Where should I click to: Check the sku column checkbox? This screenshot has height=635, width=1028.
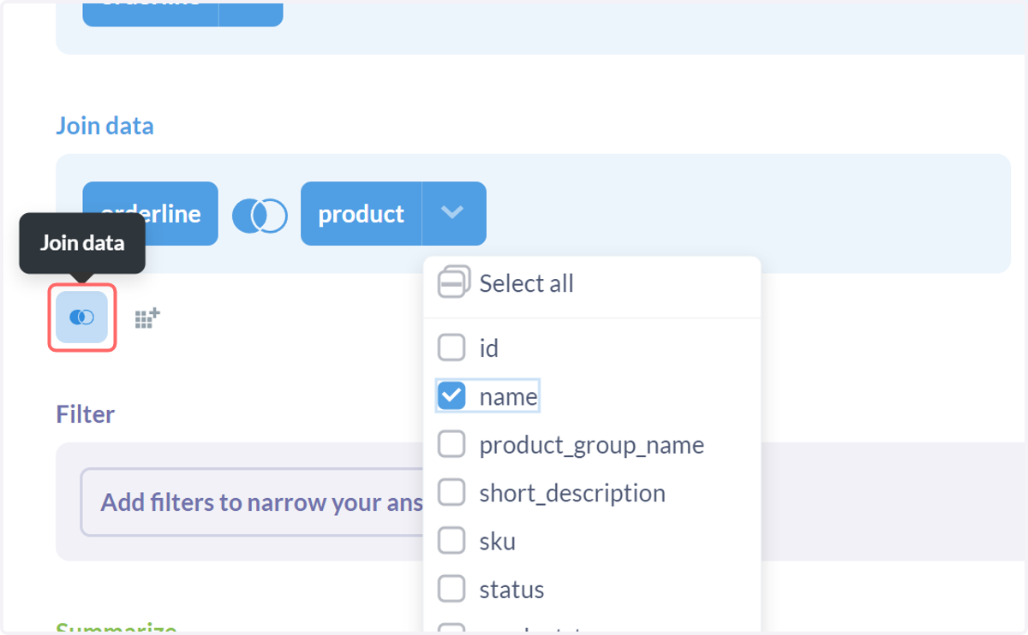point(451,541)
